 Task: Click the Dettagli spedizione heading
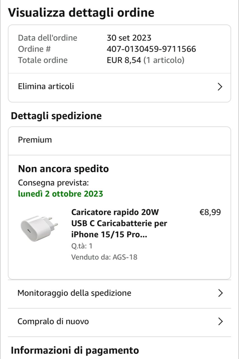56,116
